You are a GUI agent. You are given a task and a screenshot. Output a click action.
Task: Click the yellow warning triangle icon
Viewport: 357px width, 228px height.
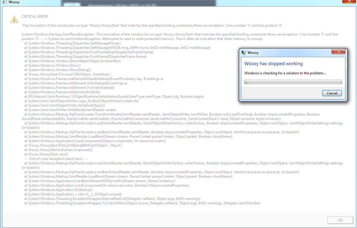[x=14, y=19]
